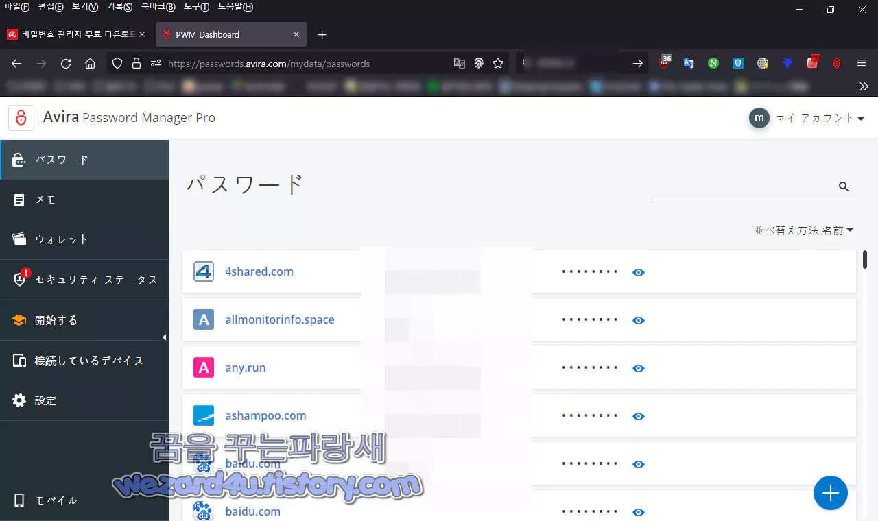Add a new entry with the blue plus button
The image size is (878, 521).
pos(830,493)
